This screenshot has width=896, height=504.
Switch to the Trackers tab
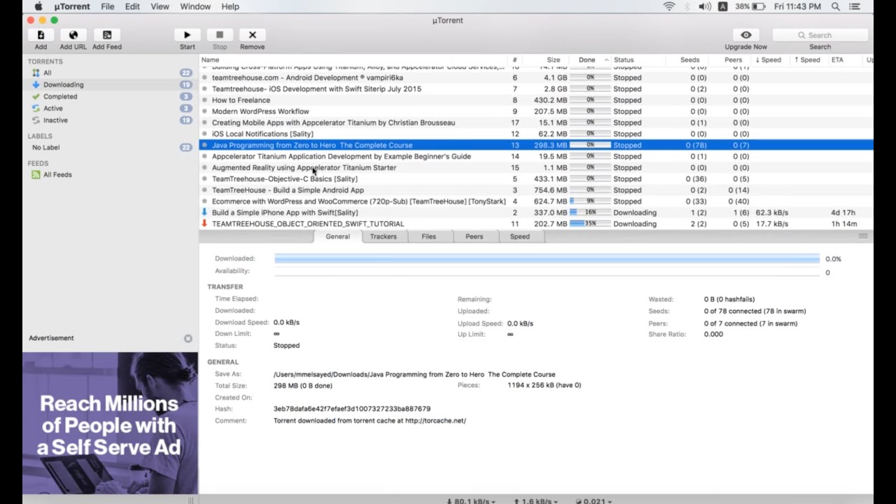click(383, 237)
